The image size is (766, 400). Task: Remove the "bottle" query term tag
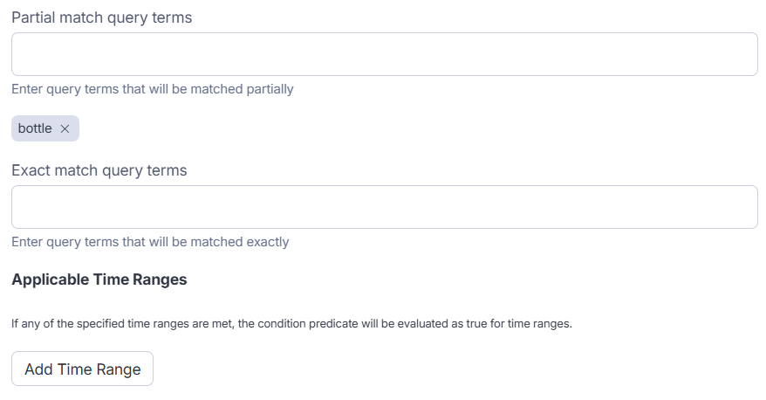(x=65, y=128)
